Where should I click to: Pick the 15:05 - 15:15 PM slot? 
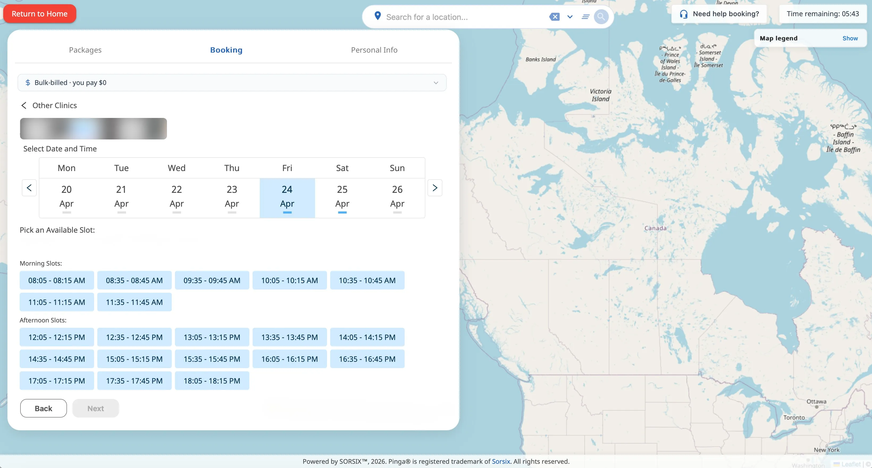(x=134, y=359)
